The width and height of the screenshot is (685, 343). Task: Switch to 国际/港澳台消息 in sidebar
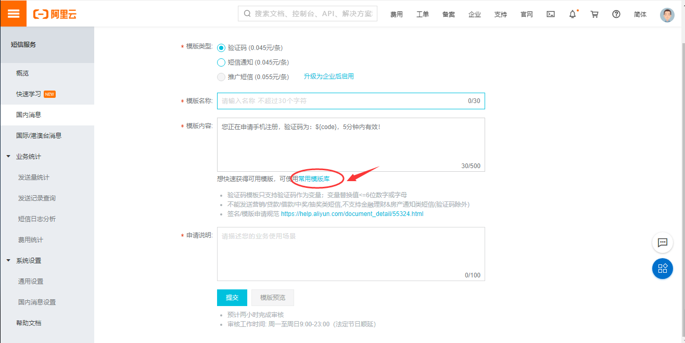coord(40,135)
